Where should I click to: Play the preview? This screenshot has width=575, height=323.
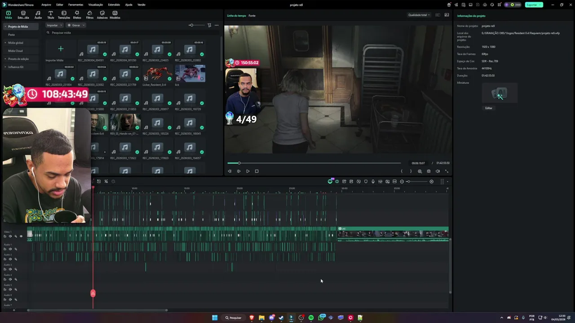(248, 171)
